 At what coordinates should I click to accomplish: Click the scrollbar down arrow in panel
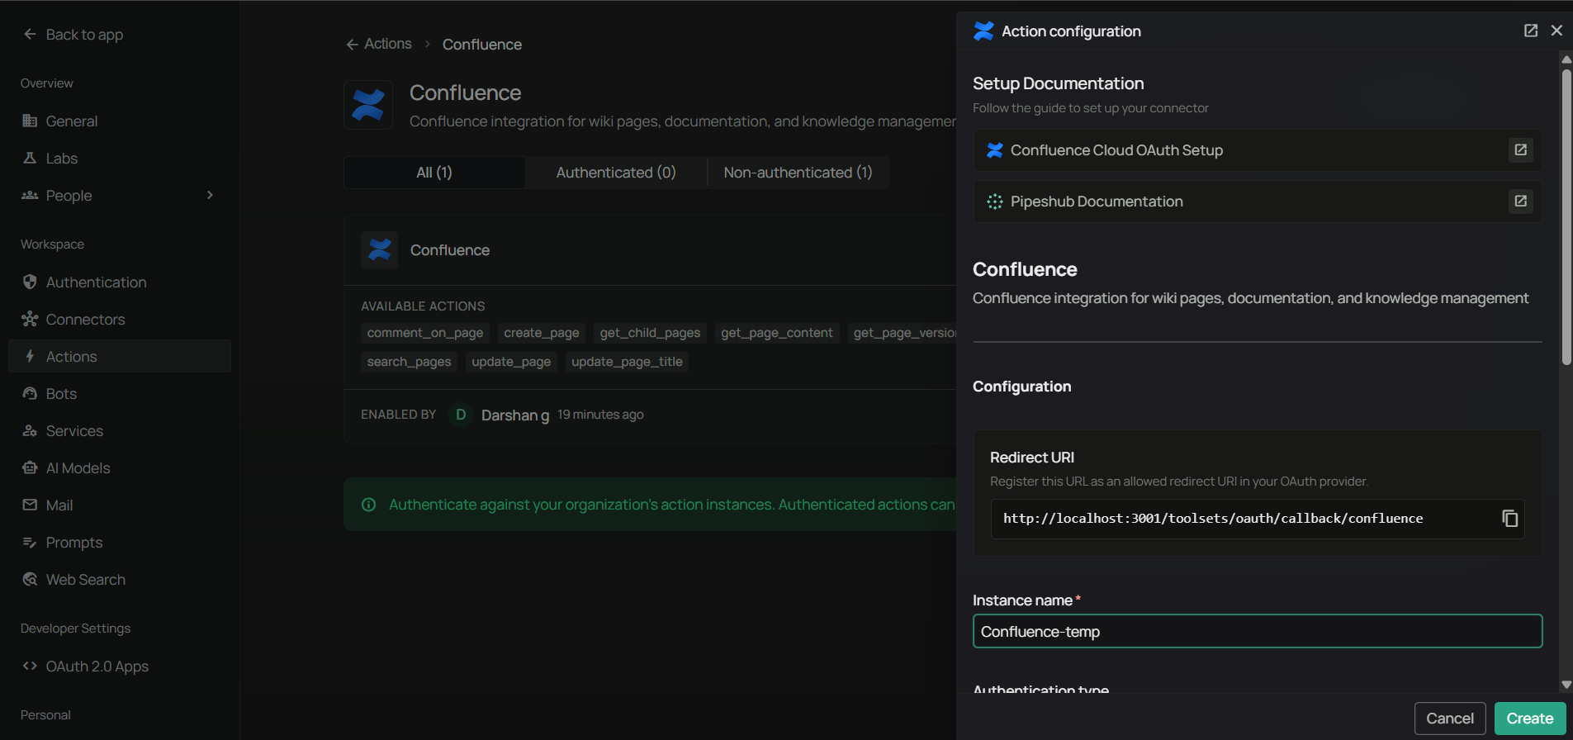coord(1566,685)
